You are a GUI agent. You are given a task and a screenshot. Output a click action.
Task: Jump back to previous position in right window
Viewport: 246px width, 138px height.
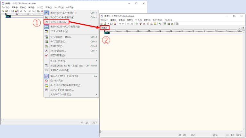pyautogui.click(x=128, y=24)
